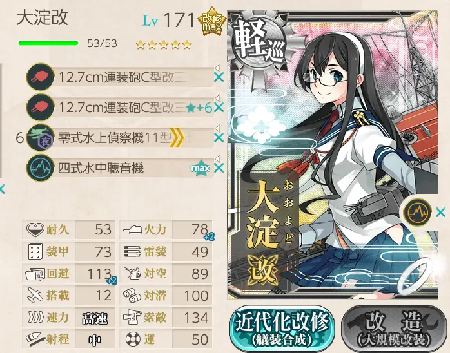Expand arrow above first equipment slot
Screen dimensions: 450x353
pyautogui.click(x=217, y=68)
